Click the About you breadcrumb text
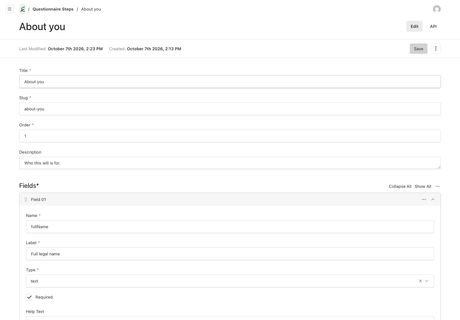Screen dimensions: 460x320 click(x=91, y=9)
